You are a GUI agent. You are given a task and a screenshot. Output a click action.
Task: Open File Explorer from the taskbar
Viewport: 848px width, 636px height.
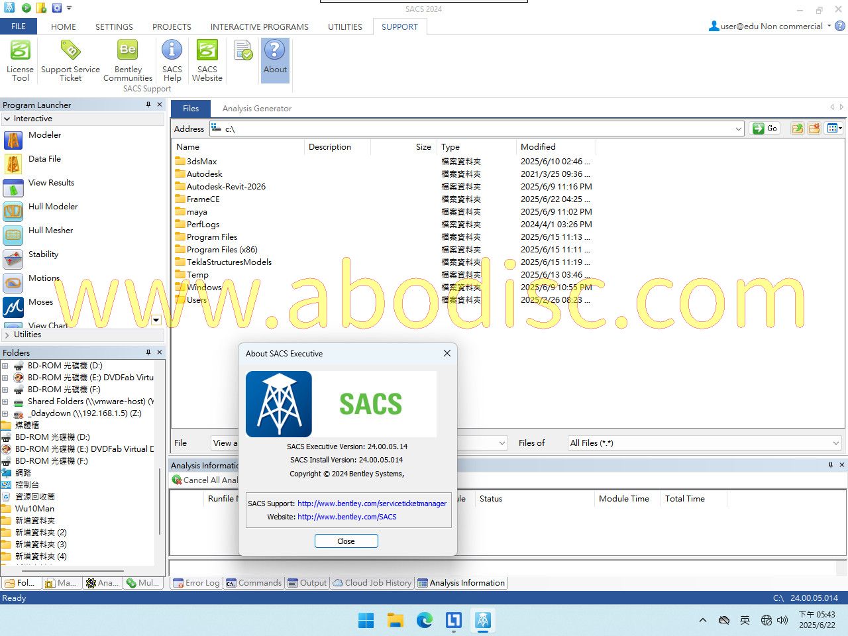[396, 620]
